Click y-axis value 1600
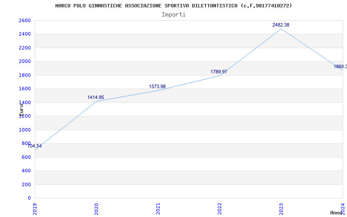 coord(25,89)
